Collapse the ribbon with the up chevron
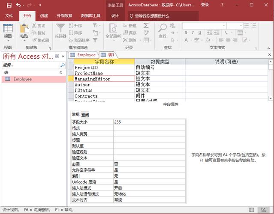The image size is (274, 214). point(269,48)
